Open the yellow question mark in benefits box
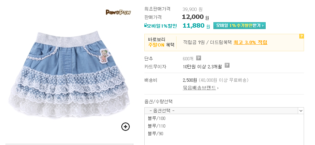This screenshot has height=145, width=315. [x=301, y=36]
